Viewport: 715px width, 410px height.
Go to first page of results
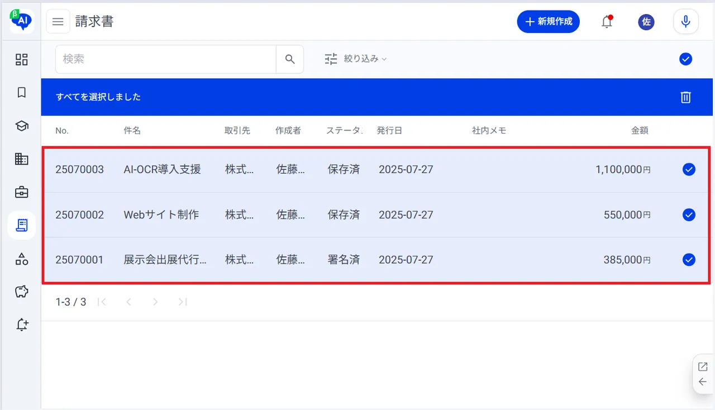tap(102, 302)
